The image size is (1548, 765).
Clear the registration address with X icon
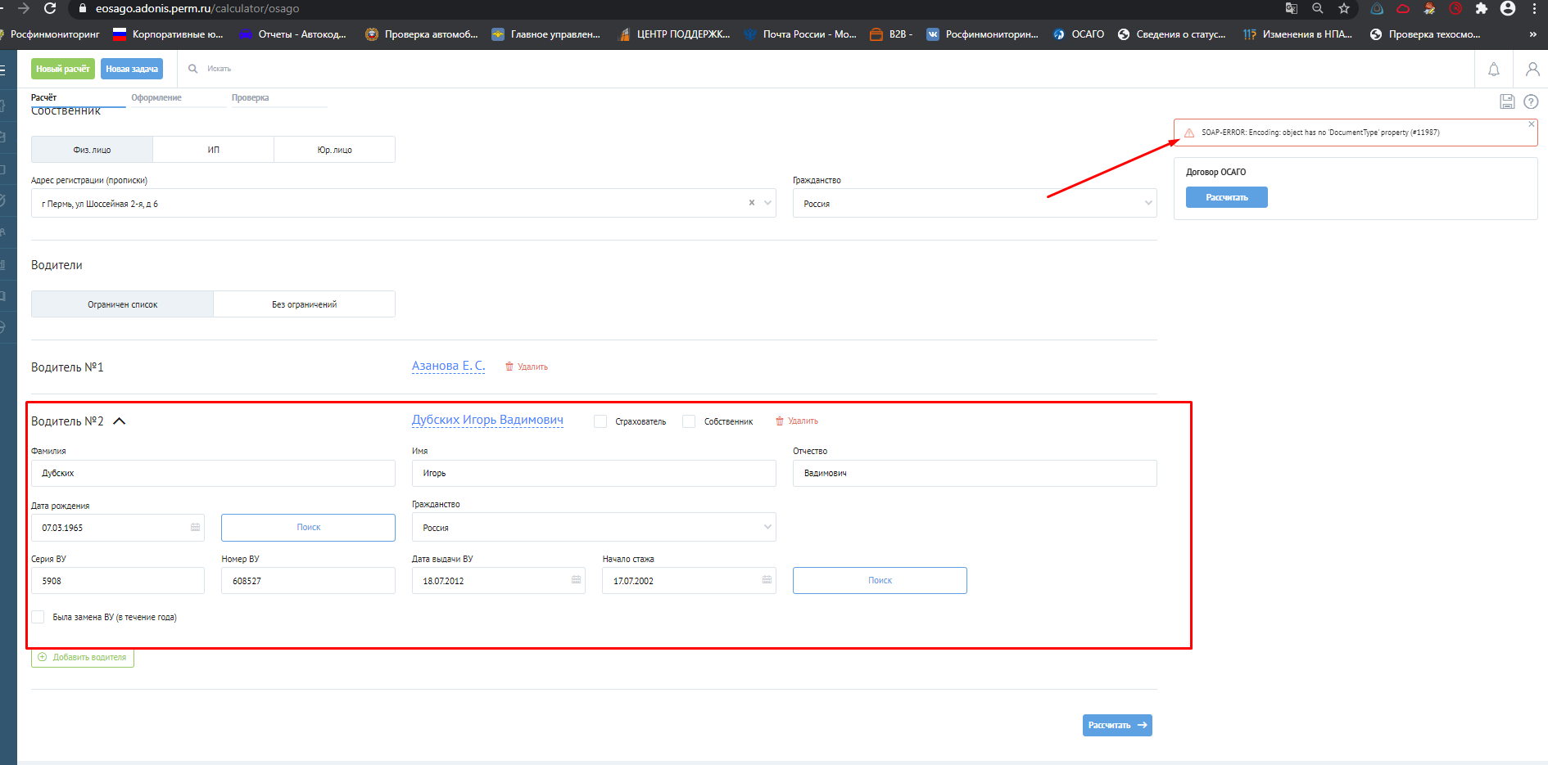tap(751, 203)
